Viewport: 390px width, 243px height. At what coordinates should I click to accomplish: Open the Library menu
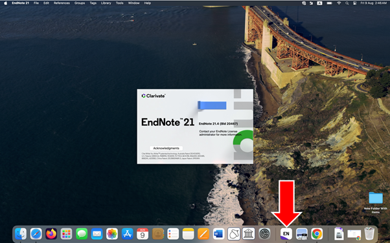[106, 3]
